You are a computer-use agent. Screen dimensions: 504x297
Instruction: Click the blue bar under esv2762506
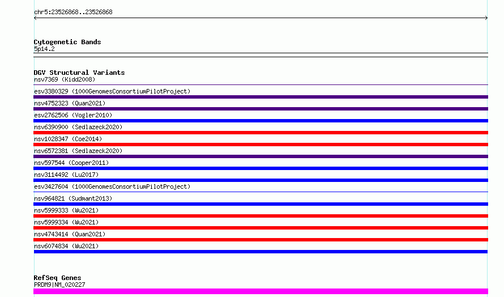coord(260,121)
